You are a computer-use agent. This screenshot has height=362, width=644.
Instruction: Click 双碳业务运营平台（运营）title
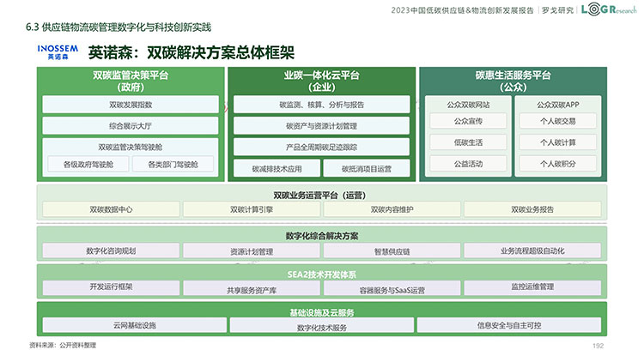pos(319,196)
